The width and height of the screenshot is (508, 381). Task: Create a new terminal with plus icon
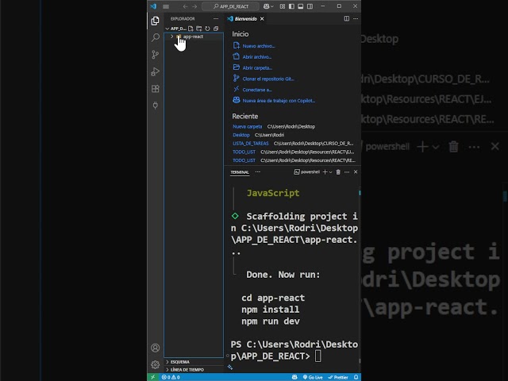click(x=325, y=172)
